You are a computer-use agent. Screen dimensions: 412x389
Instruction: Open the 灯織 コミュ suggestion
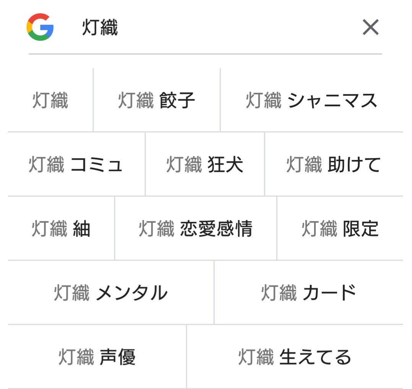(76, 165)
